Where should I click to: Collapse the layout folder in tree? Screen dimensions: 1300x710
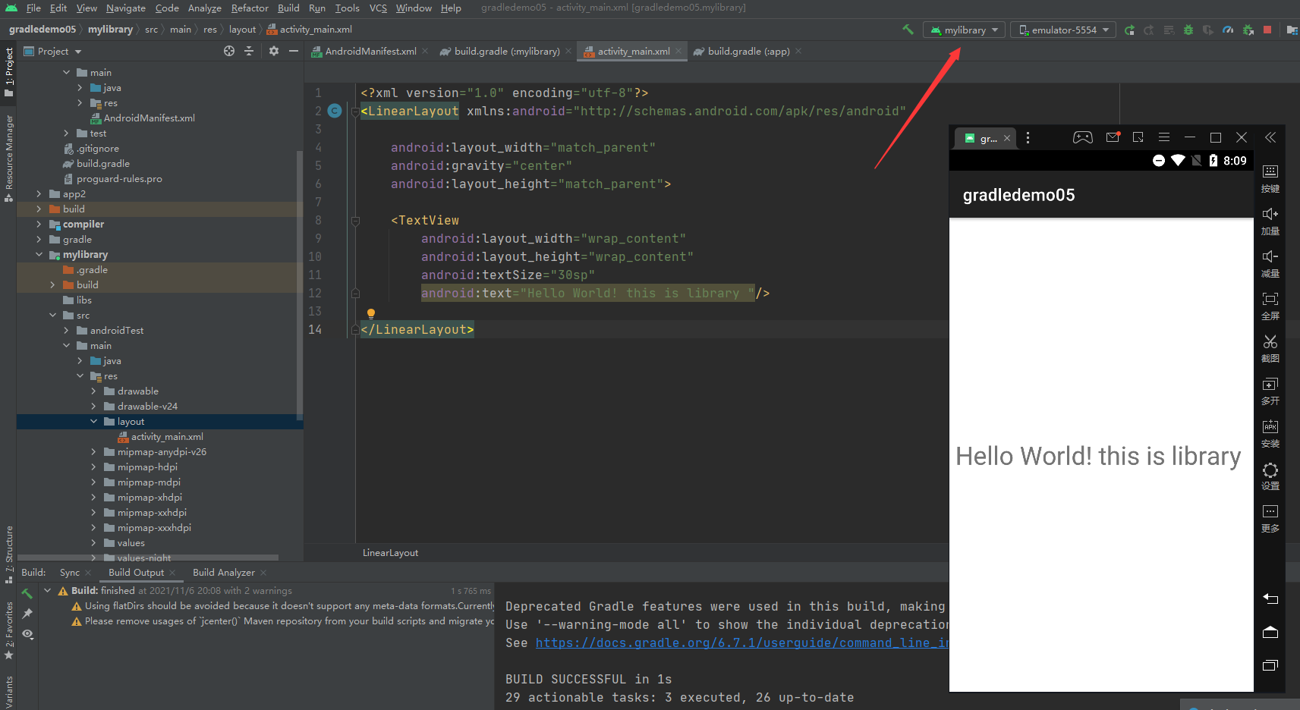click(x=93, y=422)
